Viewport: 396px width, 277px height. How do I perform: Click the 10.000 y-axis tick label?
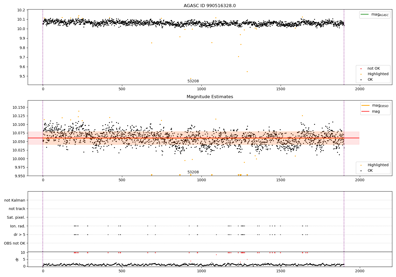pyautogui.click(x=19, y=159)
